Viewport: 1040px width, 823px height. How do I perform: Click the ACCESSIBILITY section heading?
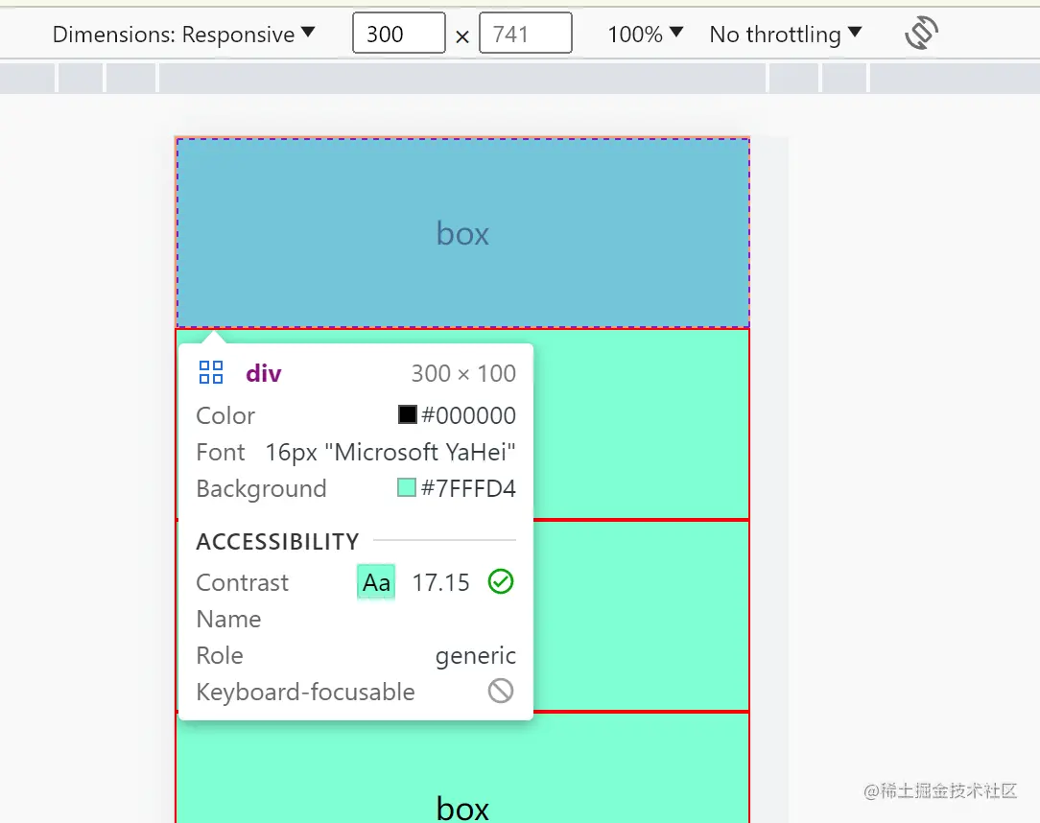[277, 542]
